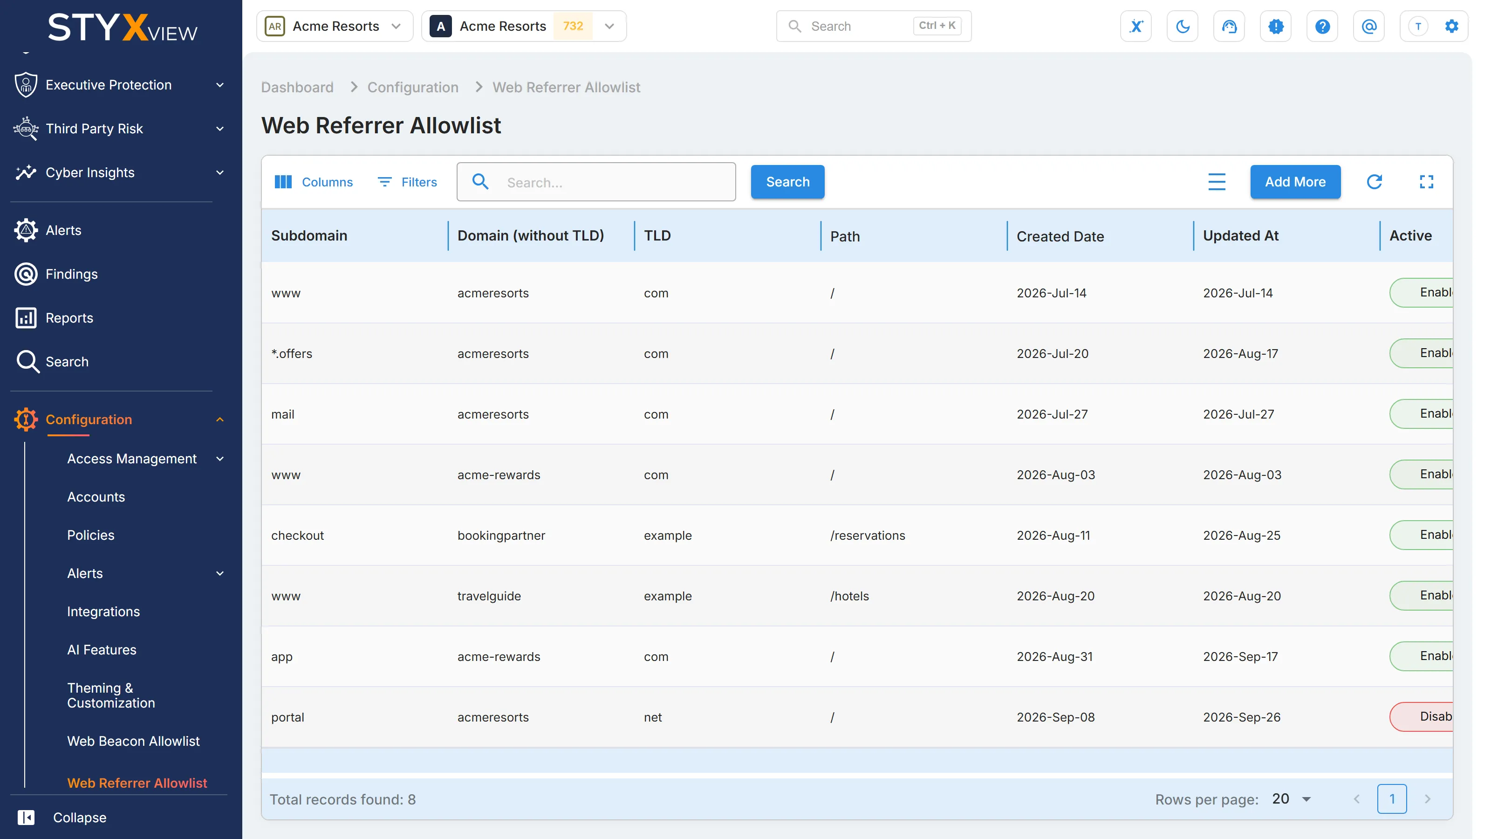
Task: Open Filters panel
Action: click(408, 182)
